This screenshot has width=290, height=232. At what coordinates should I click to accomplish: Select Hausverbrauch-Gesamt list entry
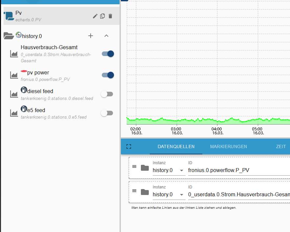coord(49,47)
